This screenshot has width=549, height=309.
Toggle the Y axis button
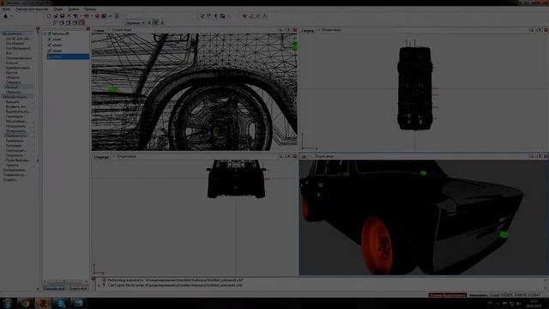156,23
